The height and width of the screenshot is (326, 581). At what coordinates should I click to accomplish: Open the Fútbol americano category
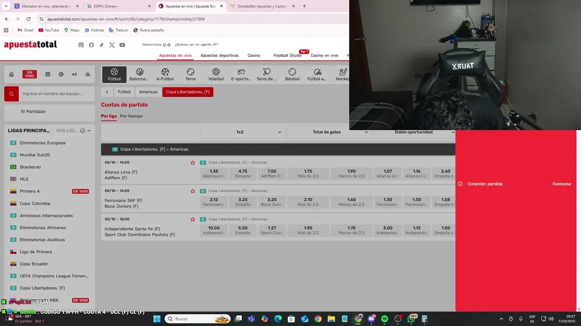[317, 75]
